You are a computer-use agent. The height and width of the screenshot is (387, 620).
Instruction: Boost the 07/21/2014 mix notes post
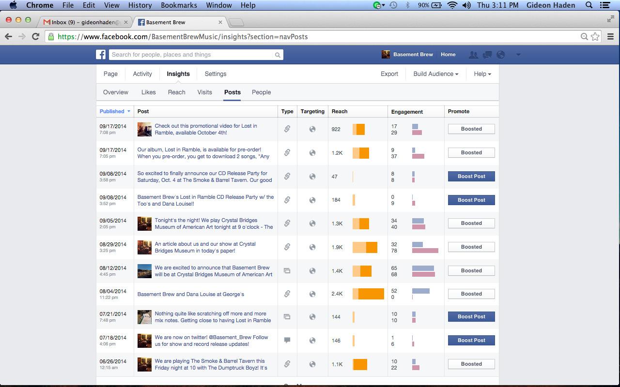point(471,317)
